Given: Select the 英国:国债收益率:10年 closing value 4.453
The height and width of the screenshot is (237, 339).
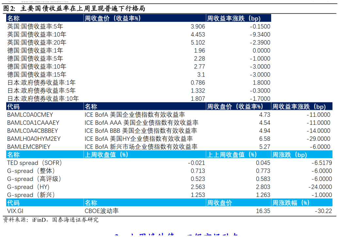Looking at the screenshot, I should (x=198, y=35).
